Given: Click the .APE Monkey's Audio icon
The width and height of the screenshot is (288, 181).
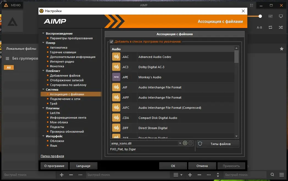Looking at the screenshot, I should [116, 77].
